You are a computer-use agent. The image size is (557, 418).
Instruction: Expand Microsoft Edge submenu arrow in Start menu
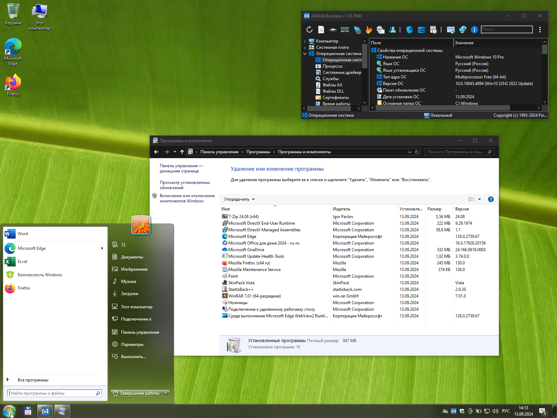click(102, 248)
